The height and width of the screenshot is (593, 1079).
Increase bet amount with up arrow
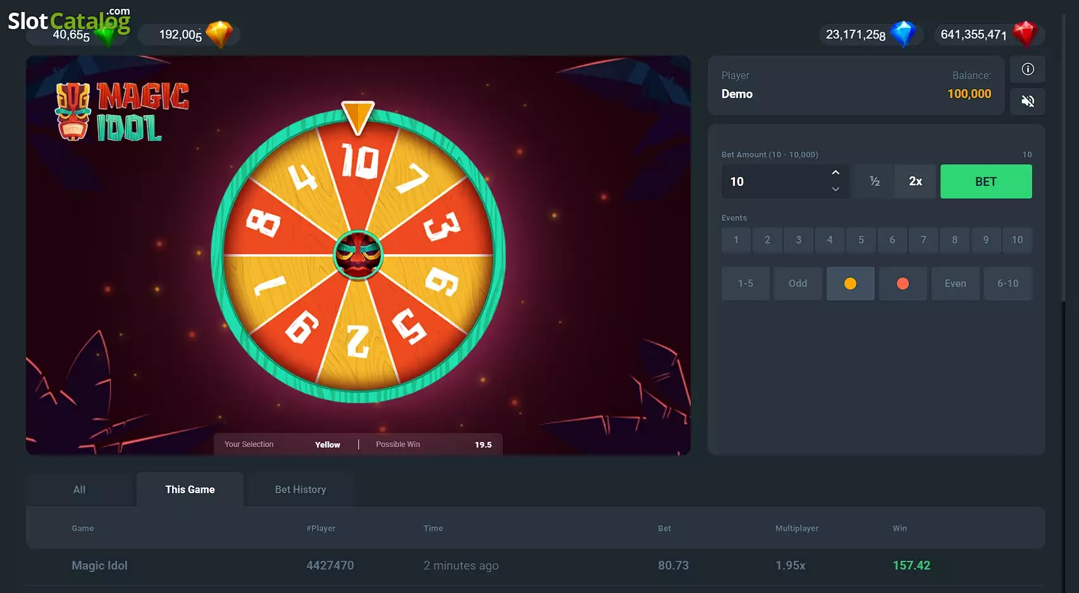835,173
